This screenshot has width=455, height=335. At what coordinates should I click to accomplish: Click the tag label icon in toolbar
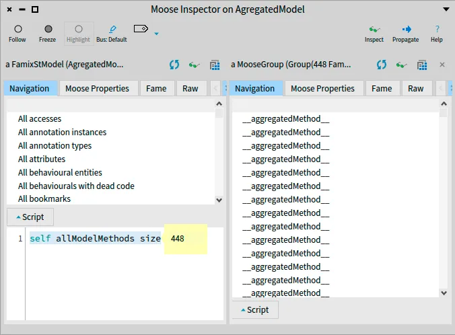click(x=141, y=29)
